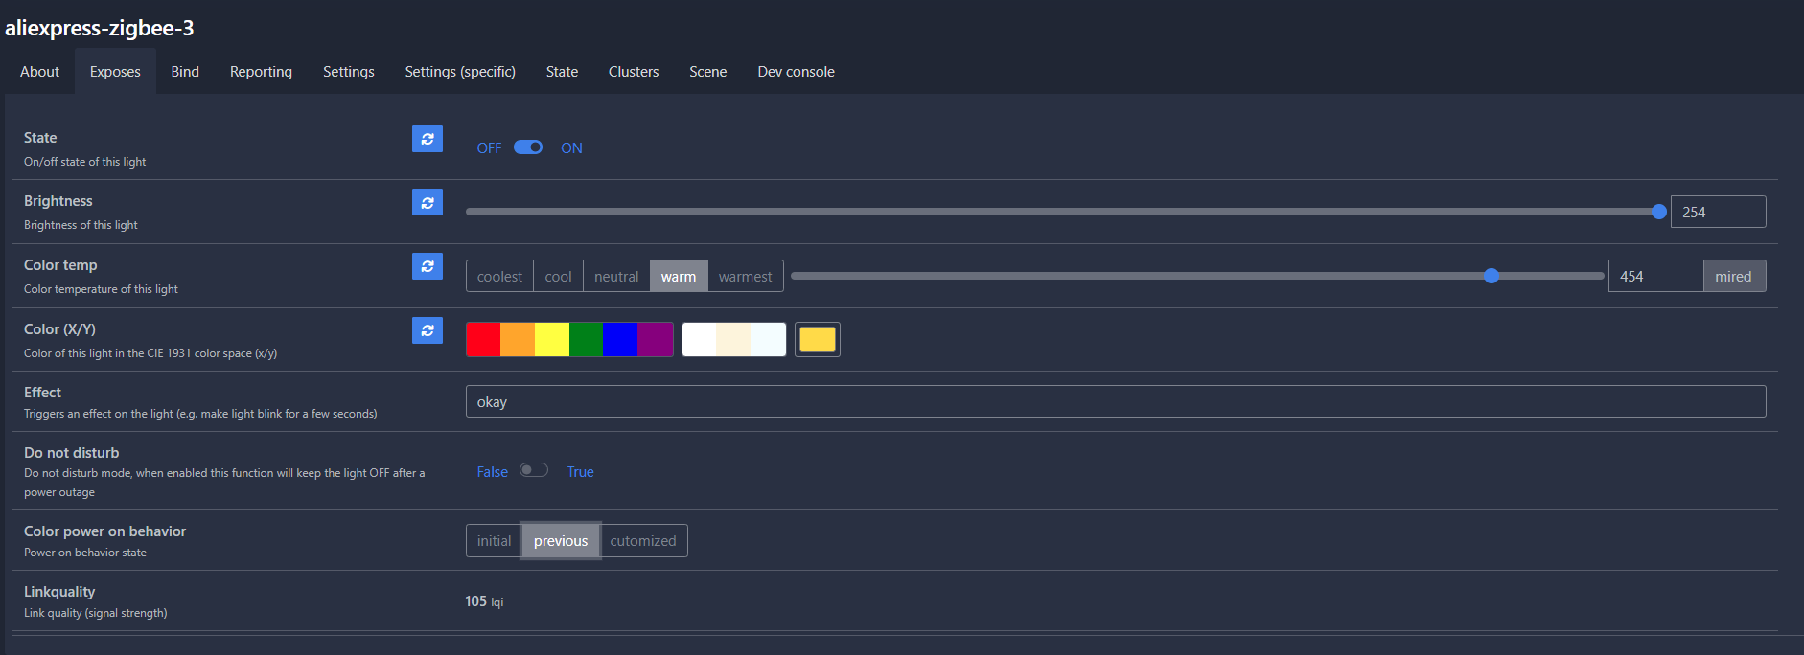Toggle the light State switch
This screenshot has width=1804, height=655.
coord(528,147)
